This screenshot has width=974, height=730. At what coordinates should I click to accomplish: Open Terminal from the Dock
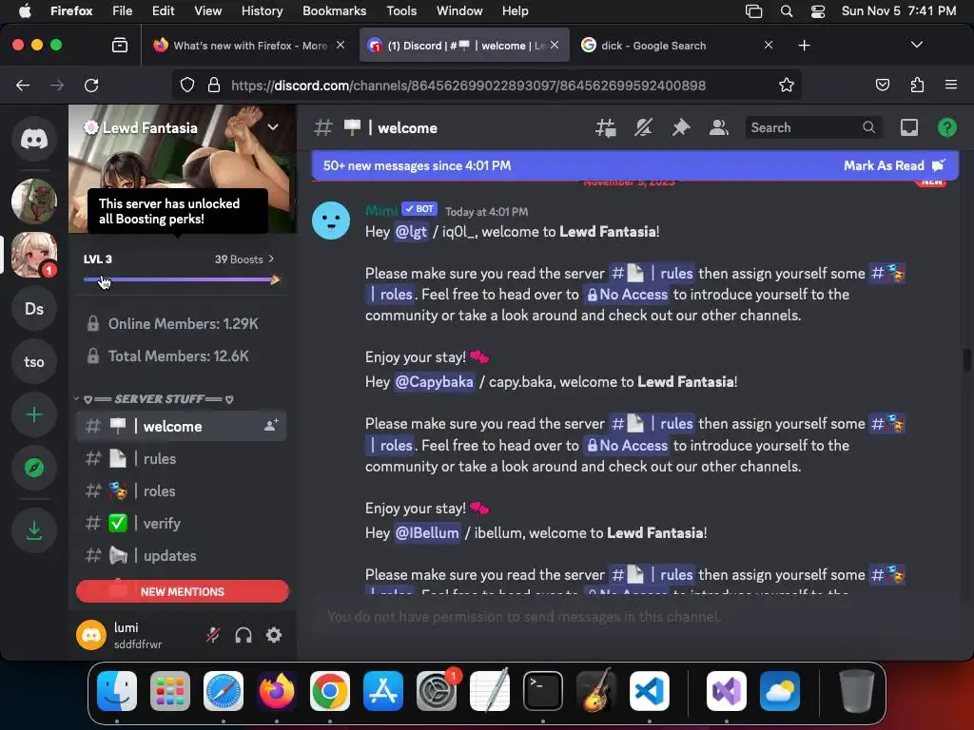(x=543, y=691)
